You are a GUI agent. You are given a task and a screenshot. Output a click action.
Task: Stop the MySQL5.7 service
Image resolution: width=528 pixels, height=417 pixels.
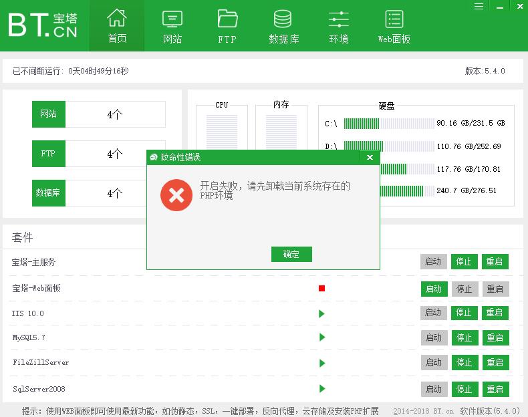pos(465,337)
